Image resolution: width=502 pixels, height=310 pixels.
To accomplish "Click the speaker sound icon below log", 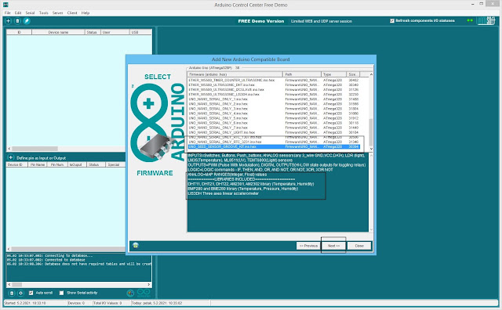I will pyautogui.click(x=130, y=293).
